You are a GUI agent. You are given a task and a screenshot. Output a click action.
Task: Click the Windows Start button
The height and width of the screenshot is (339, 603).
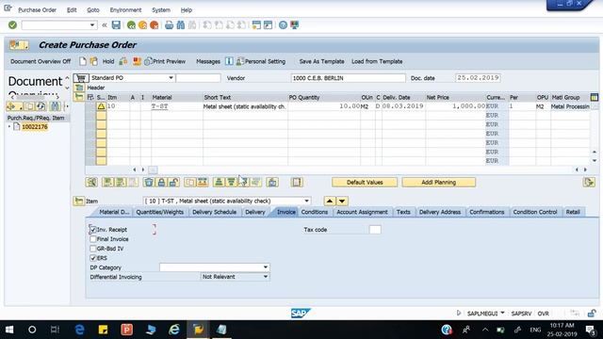pos(9,330)
